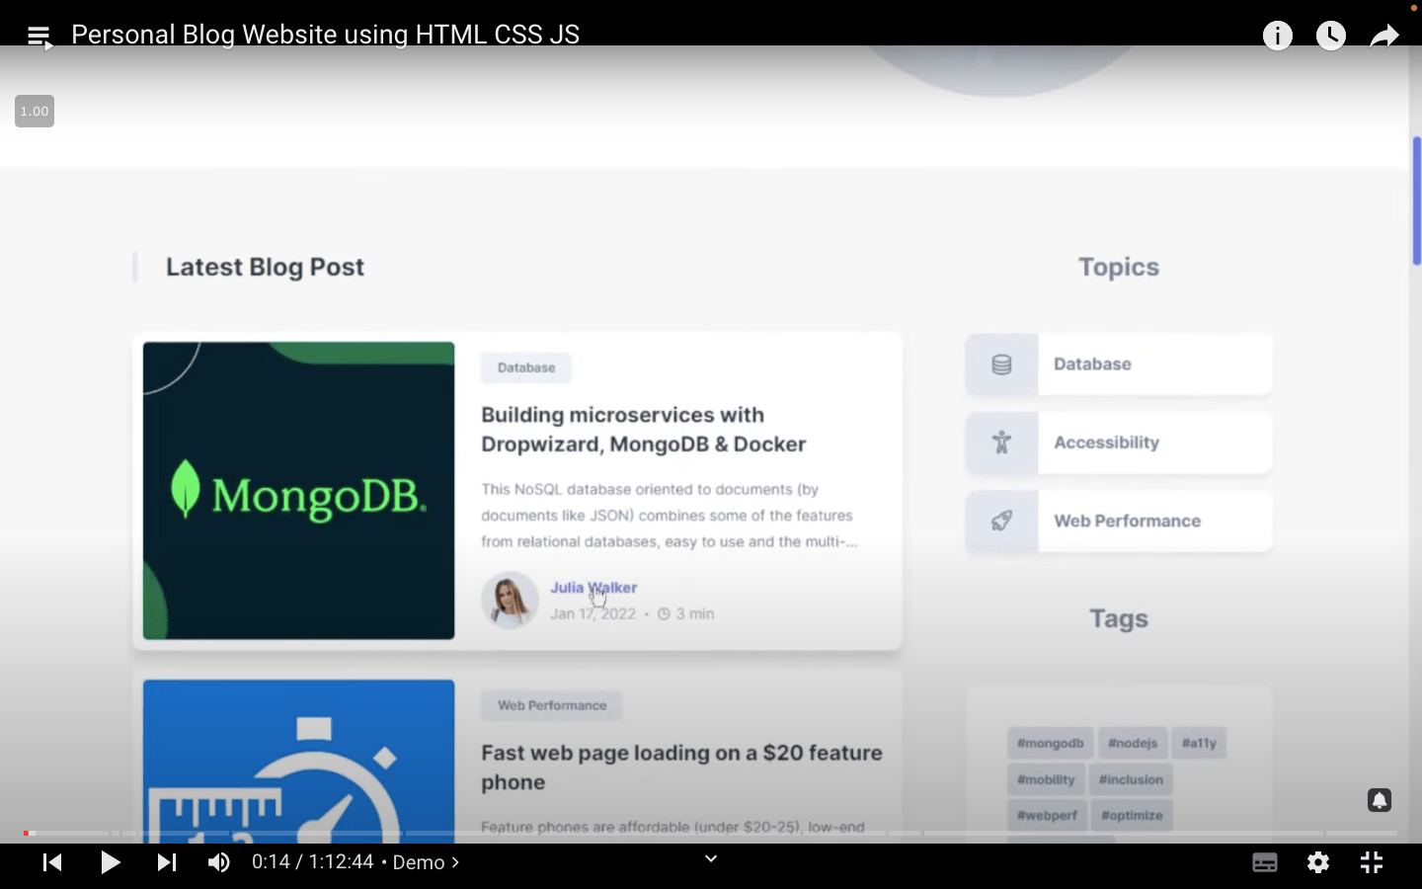Skip to next video
Viewport: 1422px width, 889px height.
(x=167, y=862)
